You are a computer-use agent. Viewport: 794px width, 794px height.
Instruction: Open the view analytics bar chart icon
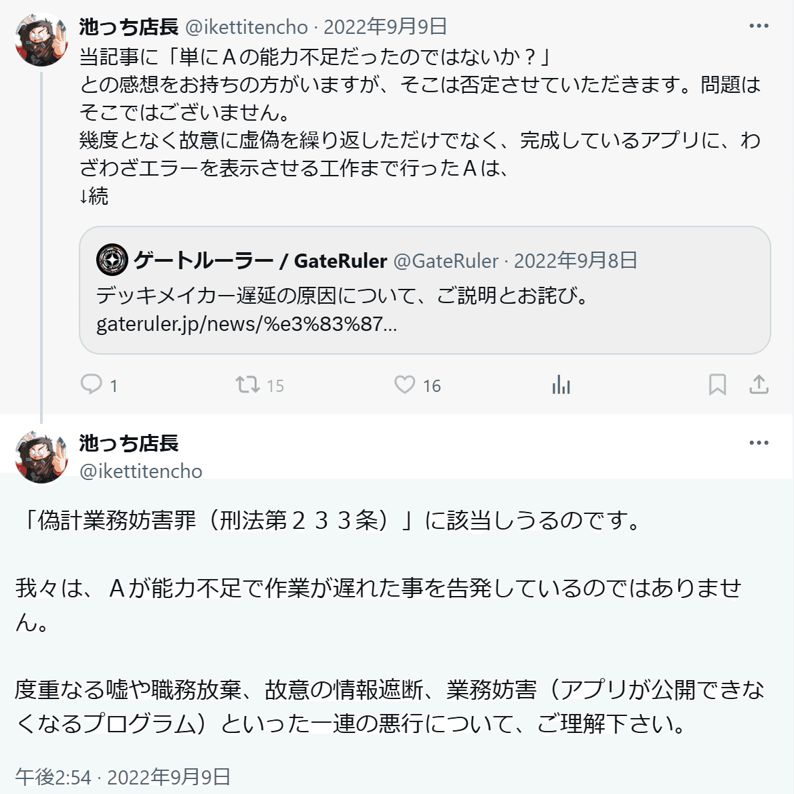point(561,385)
